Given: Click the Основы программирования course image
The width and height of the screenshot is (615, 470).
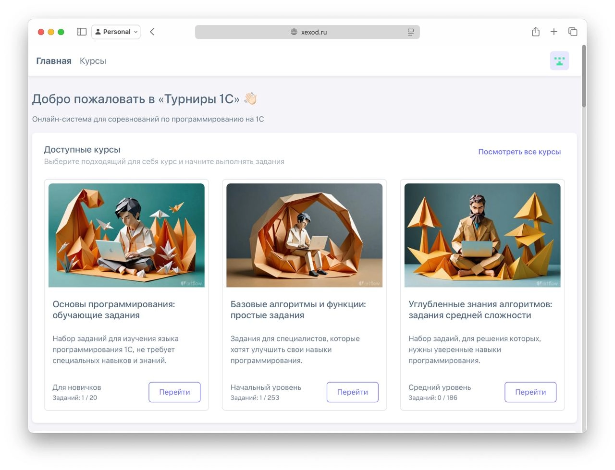Looking at the screenshot, I should [x=126, y=235].
